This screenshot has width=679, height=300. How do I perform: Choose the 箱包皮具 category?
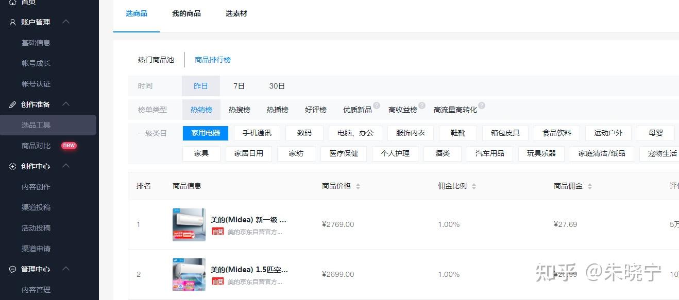coord(505,133)
